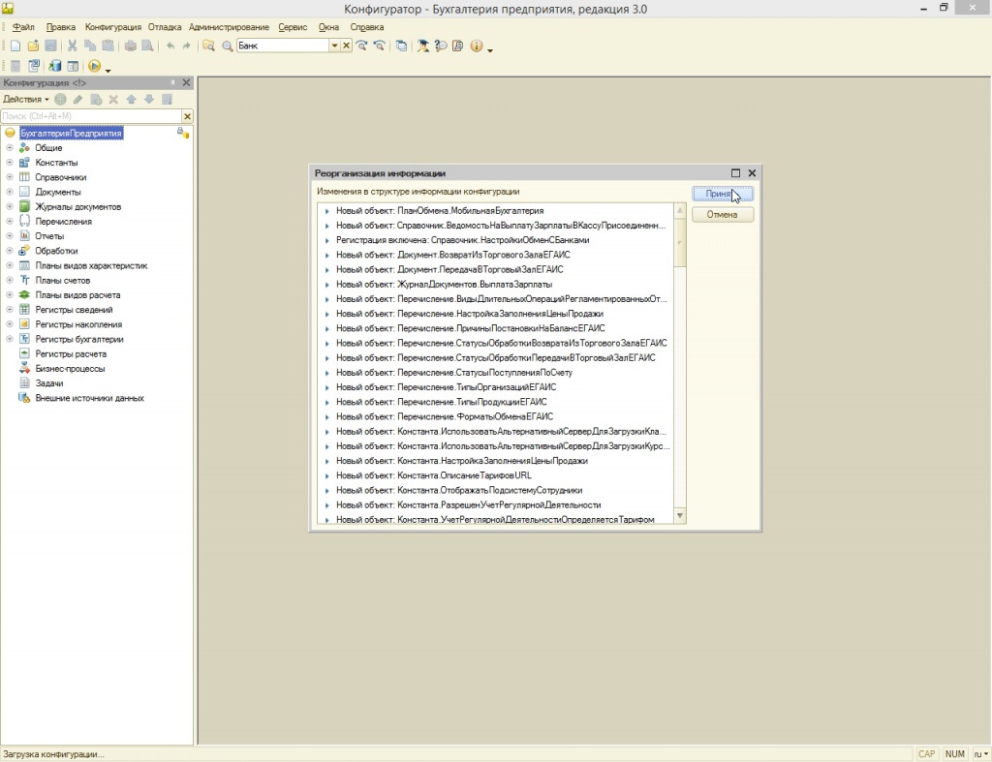
Task: Click the Принять button
Action: [723, 194]
